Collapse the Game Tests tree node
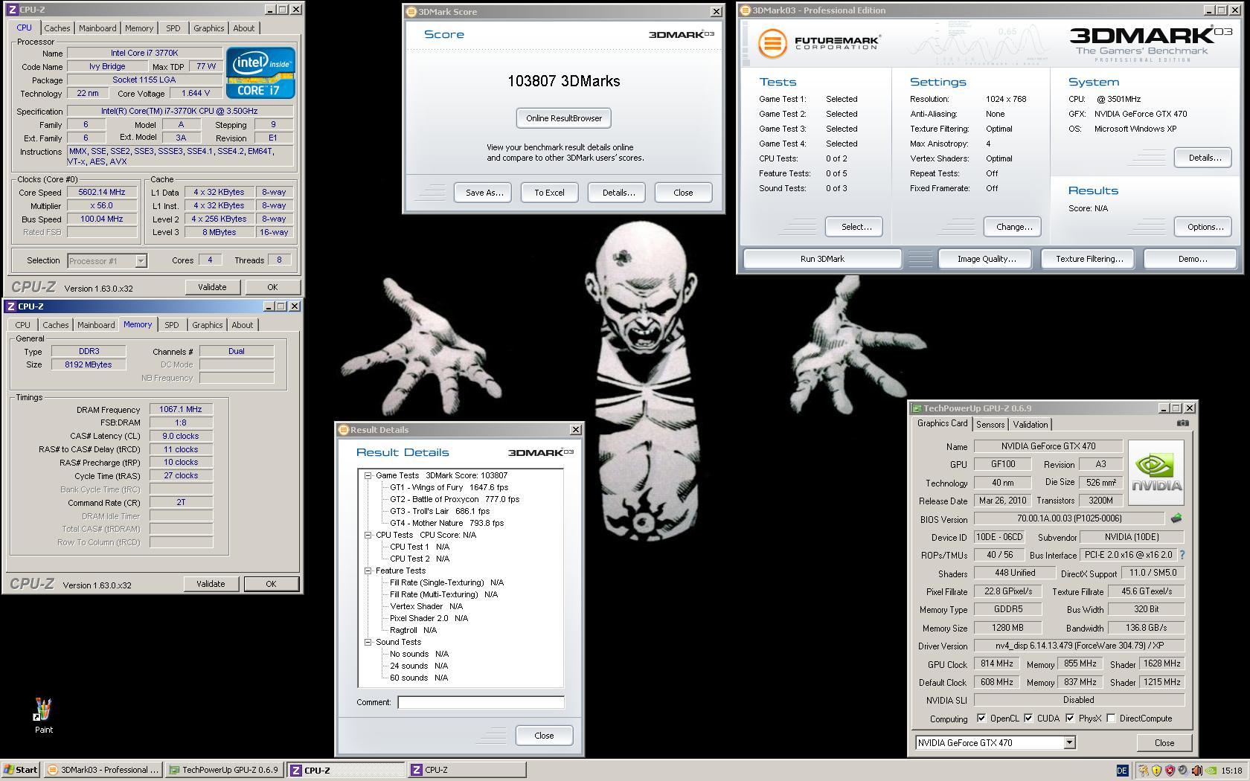This screenshot has width=1250, height=781. (x=368, y=475)
